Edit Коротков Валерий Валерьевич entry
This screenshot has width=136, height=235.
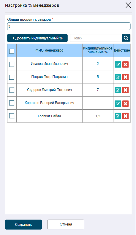(x=118, y=103)
